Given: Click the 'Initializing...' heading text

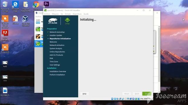Looking at the screenshot, I should 88,20.
